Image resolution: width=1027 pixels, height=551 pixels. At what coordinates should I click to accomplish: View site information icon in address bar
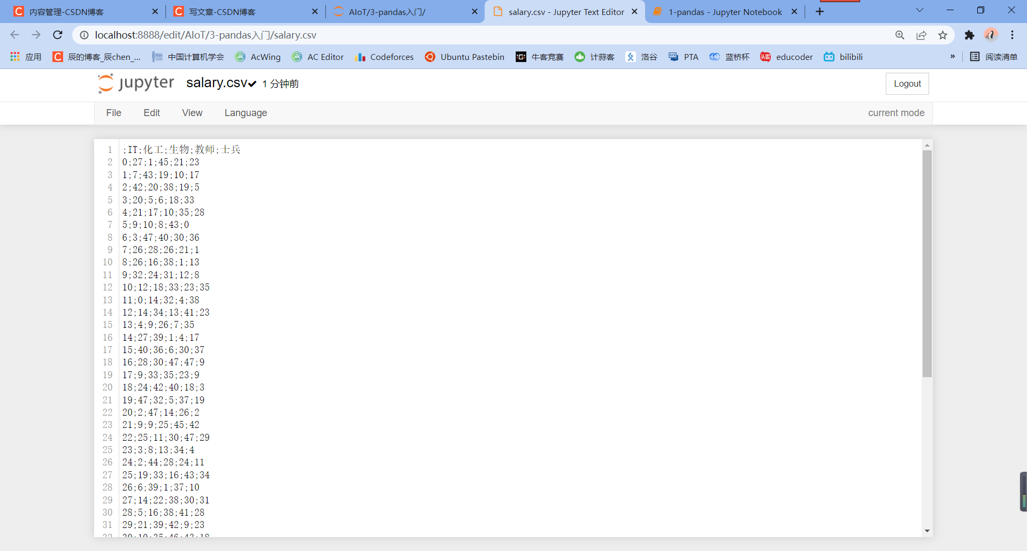[x=84, y=35]
